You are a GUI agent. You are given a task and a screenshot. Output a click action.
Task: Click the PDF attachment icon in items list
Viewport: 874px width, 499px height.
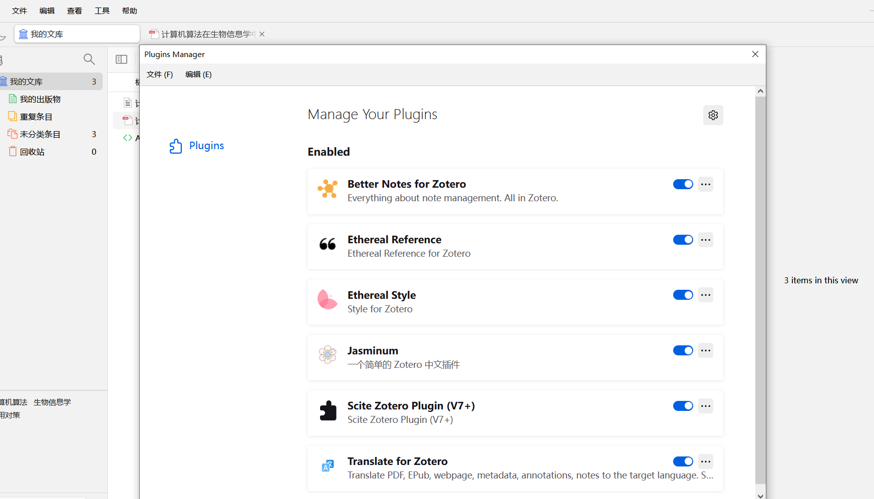(x=128, y=120)
